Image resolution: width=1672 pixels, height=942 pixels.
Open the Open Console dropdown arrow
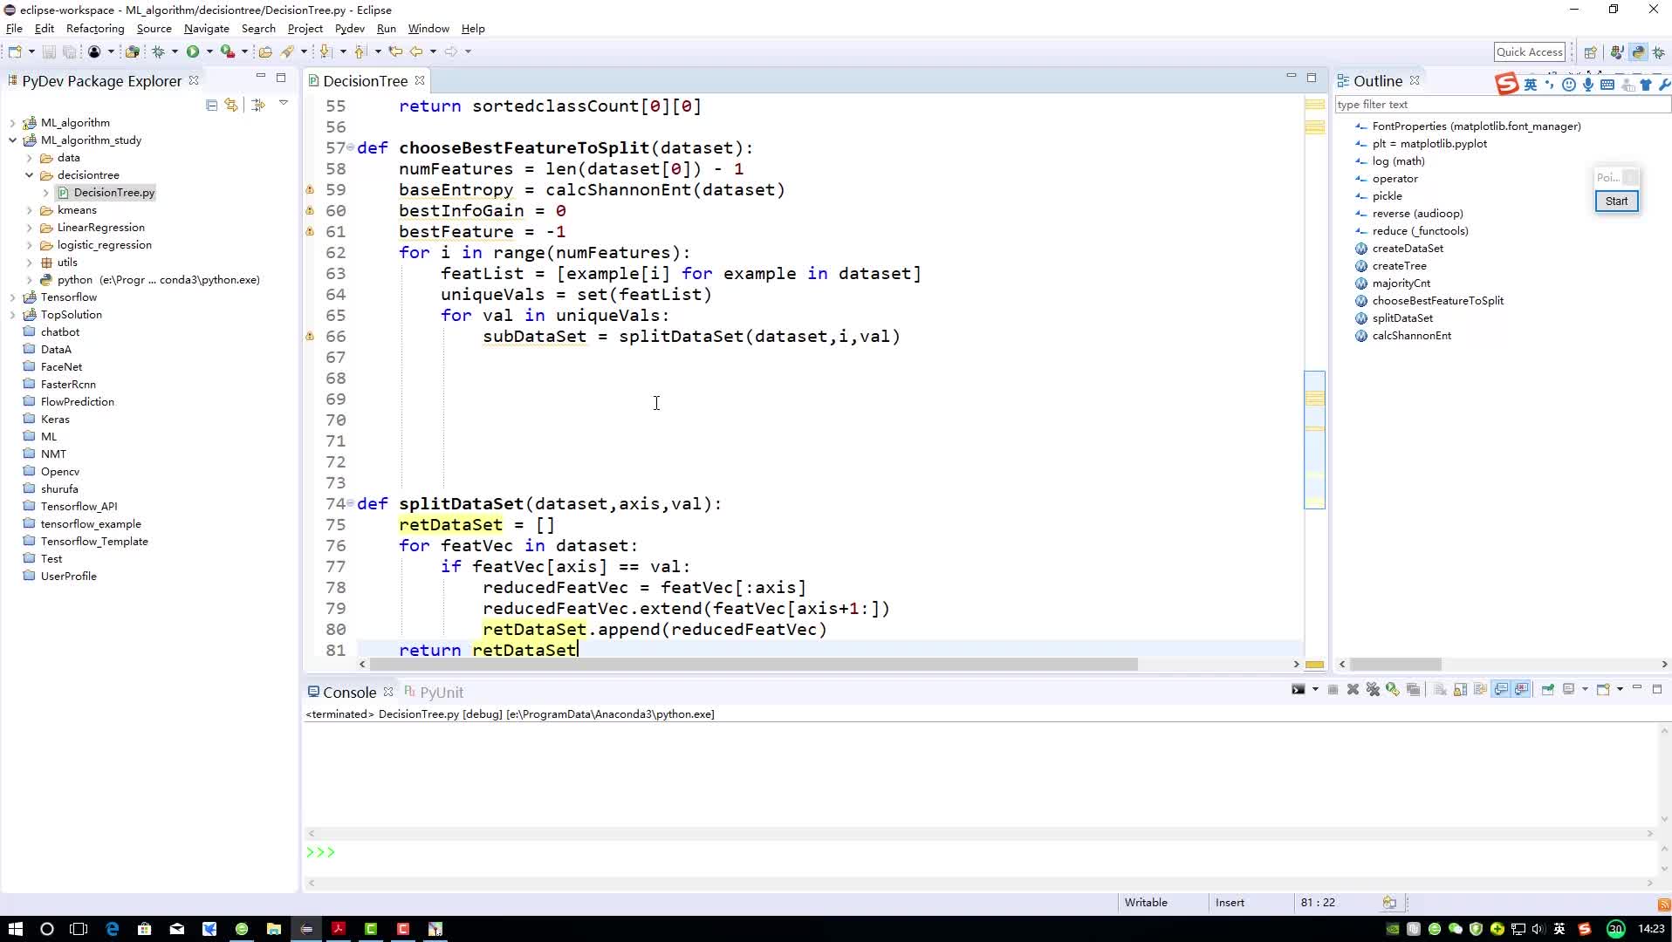coord(1620,690)
